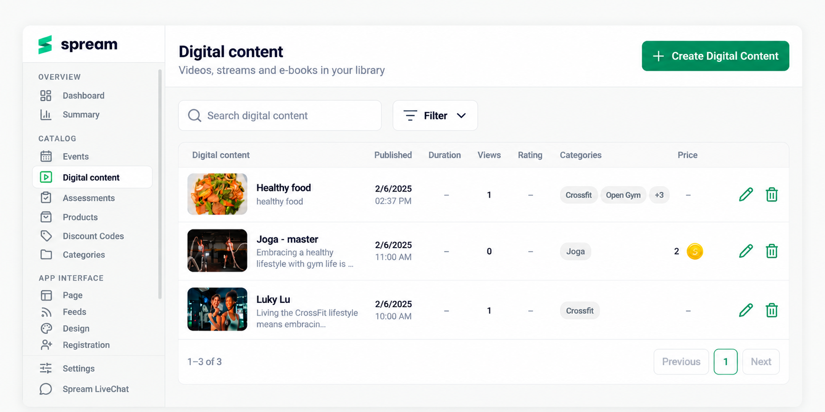The image size is (825, 412).
Task: Click the Crossfit tag in Luky Lu row
Action: [x=579, y=311]
